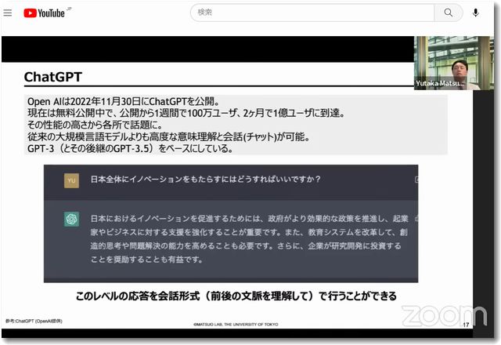Click the Yutaka Matsu... name label
This screenshot has height=345, width=501.
(440, 84)
